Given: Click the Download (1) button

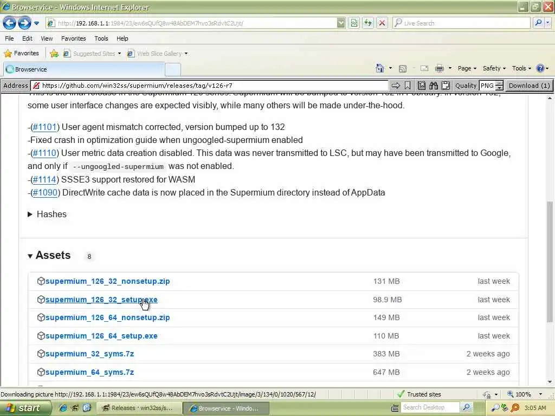Looking at the screenshot, I should pyautogui.click(x=529, y=86).
